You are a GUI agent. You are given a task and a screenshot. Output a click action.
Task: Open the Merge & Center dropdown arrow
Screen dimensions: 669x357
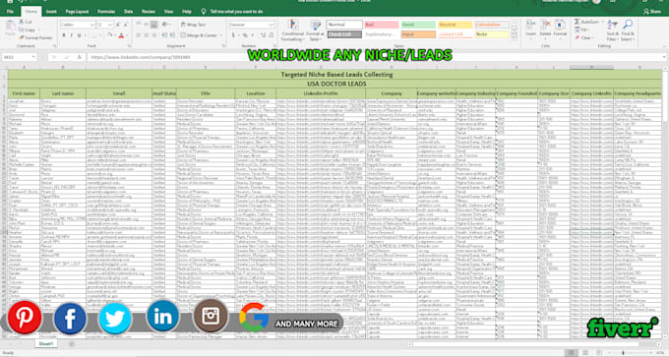(x=221, y=35)
